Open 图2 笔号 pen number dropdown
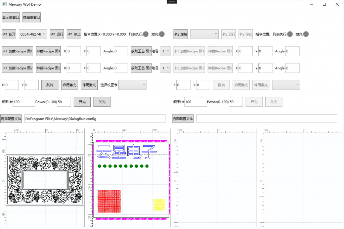 point(165,68)
